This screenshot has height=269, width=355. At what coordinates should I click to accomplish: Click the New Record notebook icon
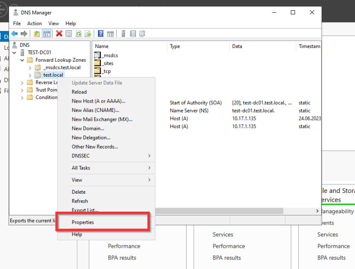[133, 34]
